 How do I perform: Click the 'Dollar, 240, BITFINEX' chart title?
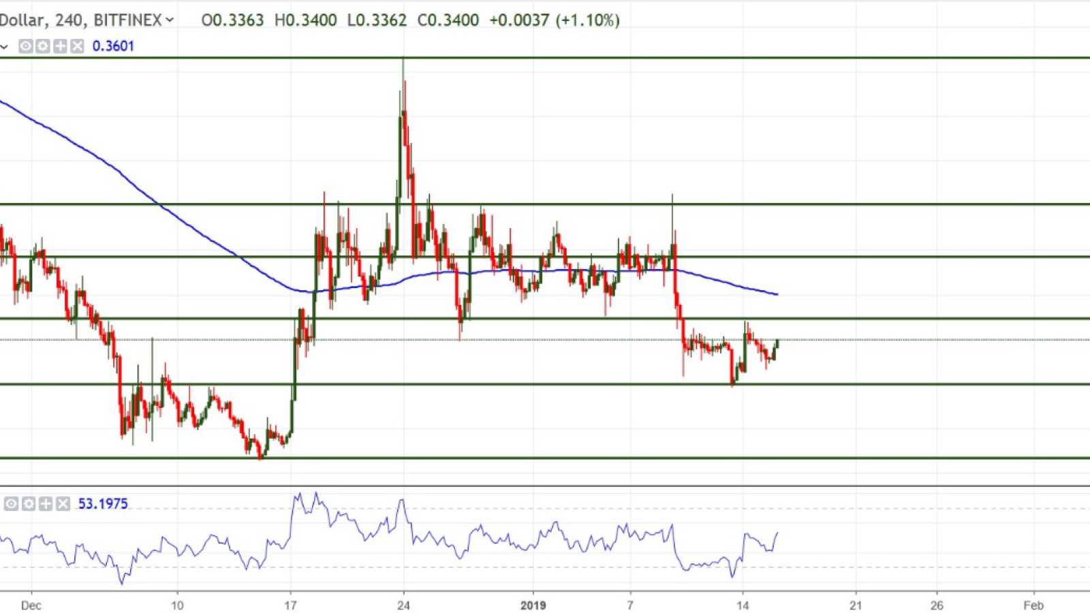(x=82, y=20)
